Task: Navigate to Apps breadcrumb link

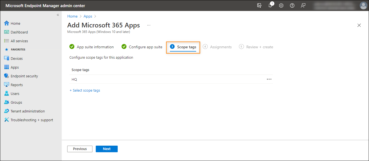Action: pos(88,16)
